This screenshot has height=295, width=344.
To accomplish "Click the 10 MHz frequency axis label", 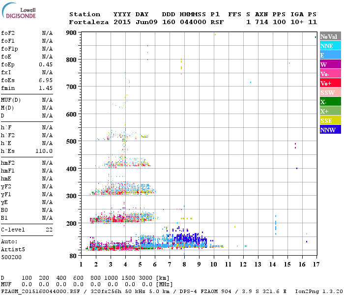I will point(214,265).
